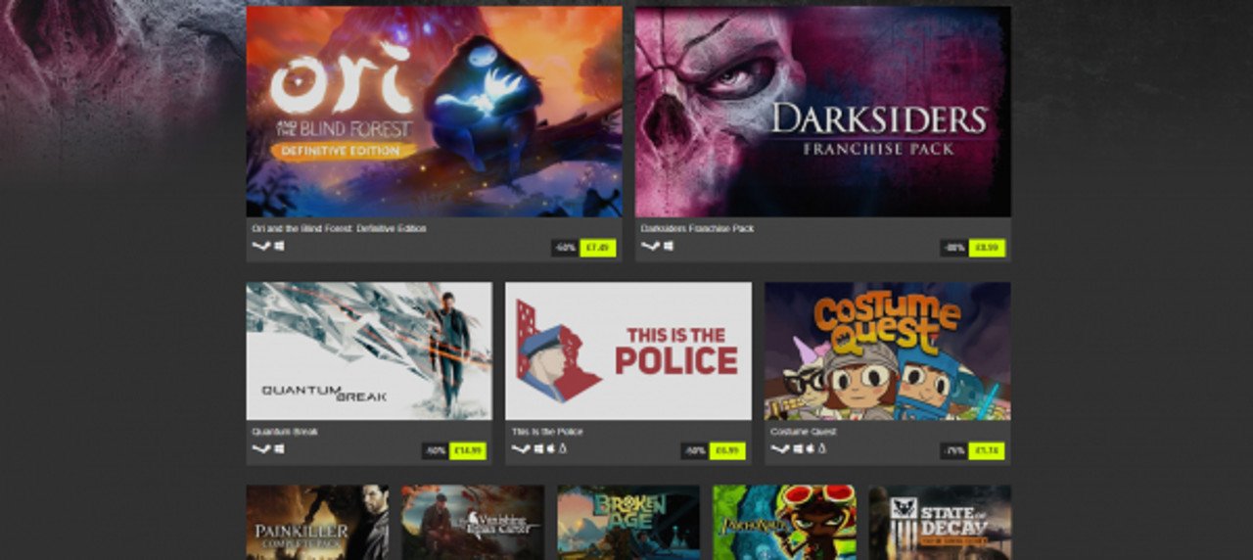Viewport: 1253px width, 560px height.
Task: Click the green price button for Ori
Action: (x=598, y=249)
